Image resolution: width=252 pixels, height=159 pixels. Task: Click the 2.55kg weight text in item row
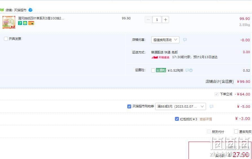[245, 25]
